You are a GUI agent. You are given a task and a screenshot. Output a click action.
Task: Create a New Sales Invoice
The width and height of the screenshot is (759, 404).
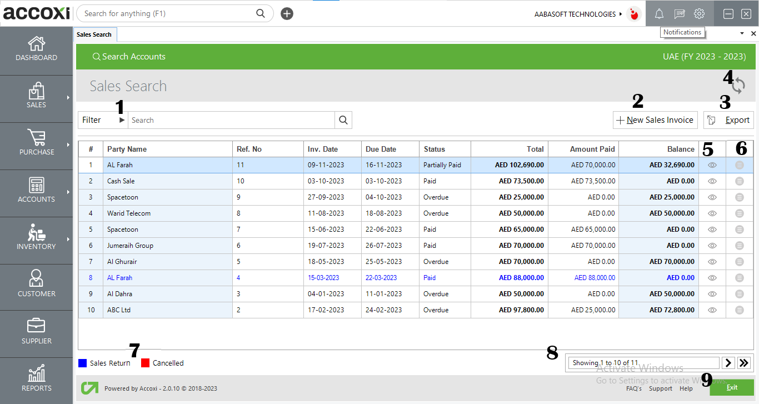tap(655, 119)
